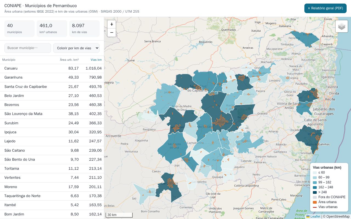Open the map layers control

tap(341, 26)
